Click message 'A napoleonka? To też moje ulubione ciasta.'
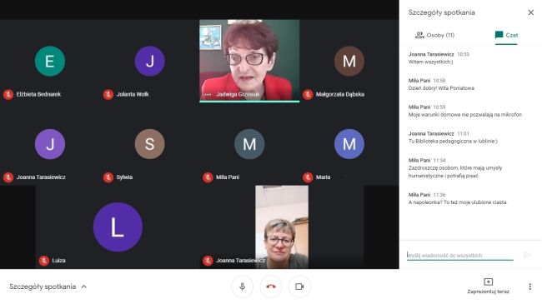Image resolution: width=542 pixels, height=304 pixels. tap(458, 202)
